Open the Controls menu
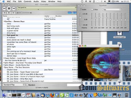This screenshot has width=131, height=98. click(28, 1)
